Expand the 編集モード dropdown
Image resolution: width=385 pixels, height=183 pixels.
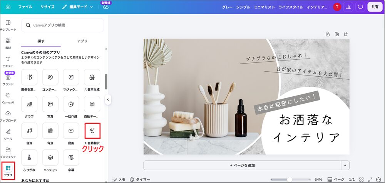78,7
